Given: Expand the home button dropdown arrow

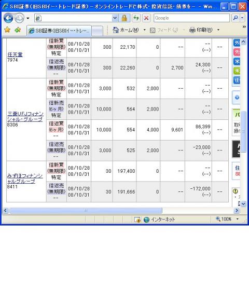Looking at the screenshot, I should point(145,30).
